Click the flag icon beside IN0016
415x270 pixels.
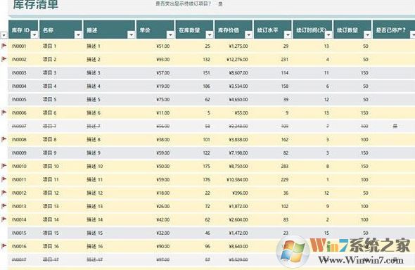[x=4, y=246]
